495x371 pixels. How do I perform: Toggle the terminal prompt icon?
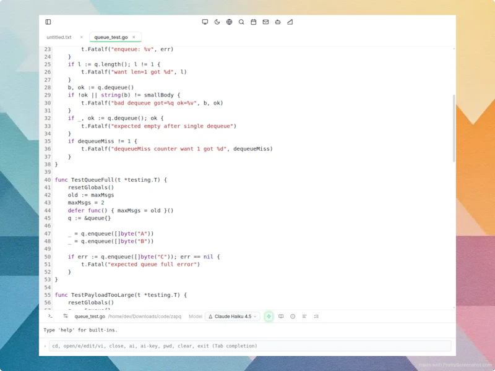(x=50, y=316)
